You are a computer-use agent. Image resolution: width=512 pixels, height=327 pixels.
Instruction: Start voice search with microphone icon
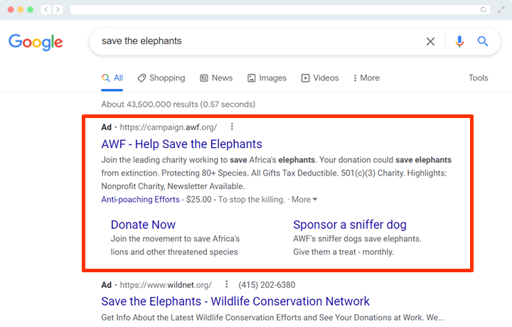[459, 41]
